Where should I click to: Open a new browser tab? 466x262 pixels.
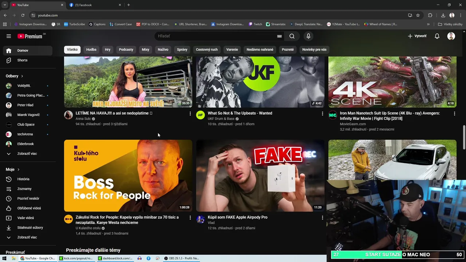129,5
